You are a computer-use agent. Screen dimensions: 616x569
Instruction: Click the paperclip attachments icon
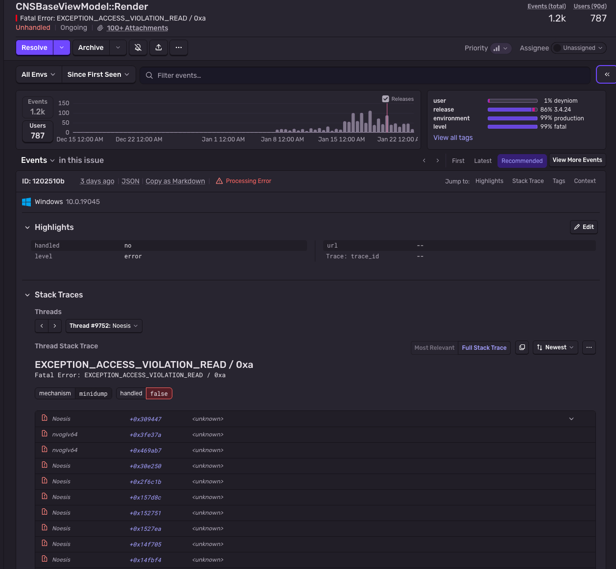click(100, 28)
